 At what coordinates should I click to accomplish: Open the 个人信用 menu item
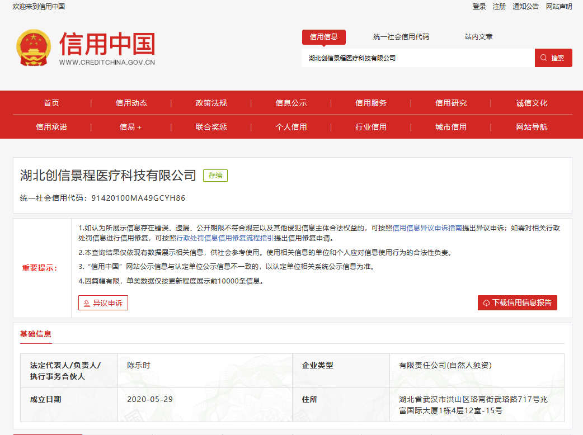(x=292, y=127)
